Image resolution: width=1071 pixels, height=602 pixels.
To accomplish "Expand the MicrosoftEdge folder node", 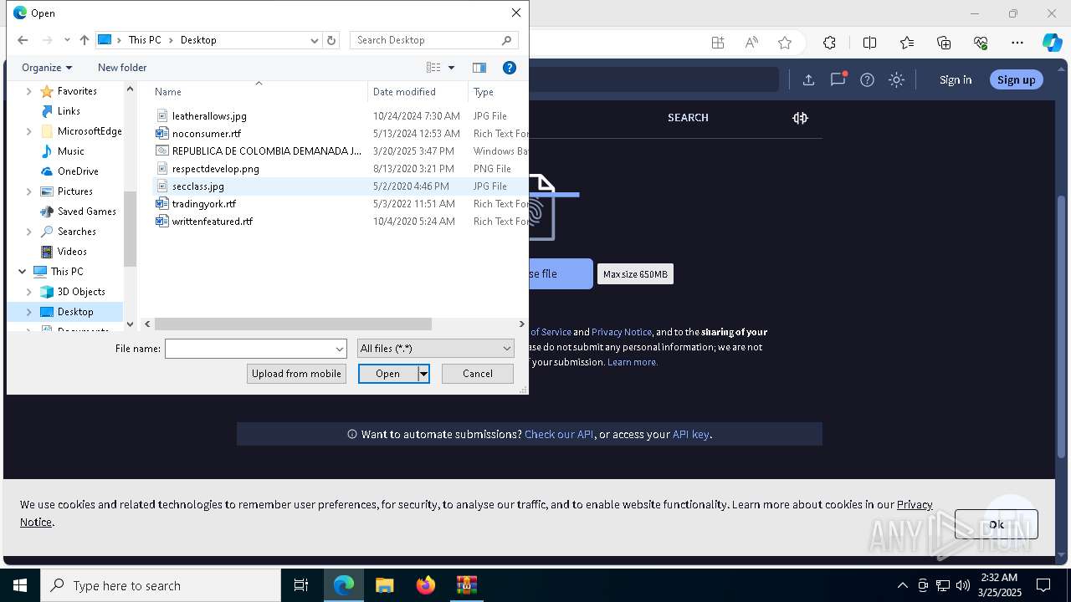I will pyautogui.click(x=29, y=131).
